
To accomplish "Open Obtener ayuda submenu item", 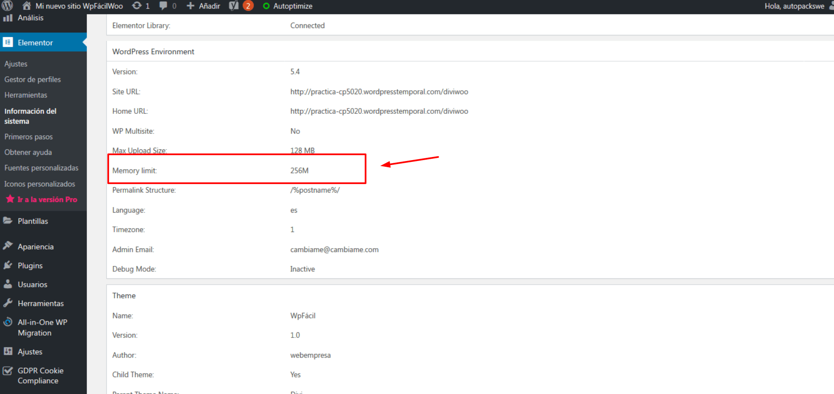I will pos(28,152).
